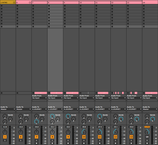
Task: Mute track 6 using activator button 6
Action: pos(21,137)
